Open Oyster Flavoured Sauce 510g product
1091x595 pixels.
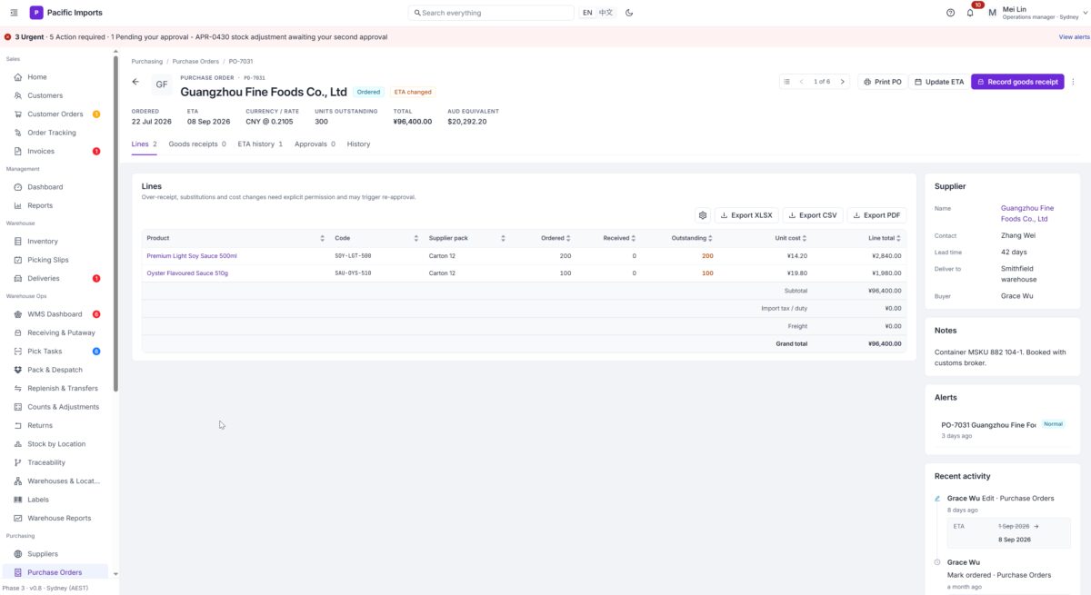click(187, 273)
